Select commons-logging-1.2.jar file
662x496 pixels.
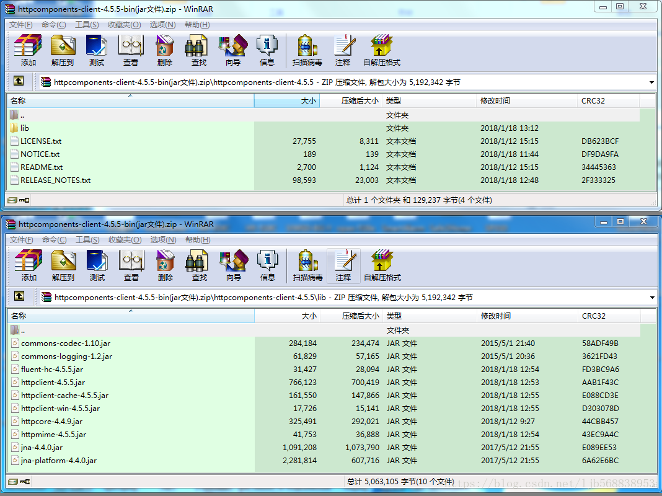click(x=325, y=356)
